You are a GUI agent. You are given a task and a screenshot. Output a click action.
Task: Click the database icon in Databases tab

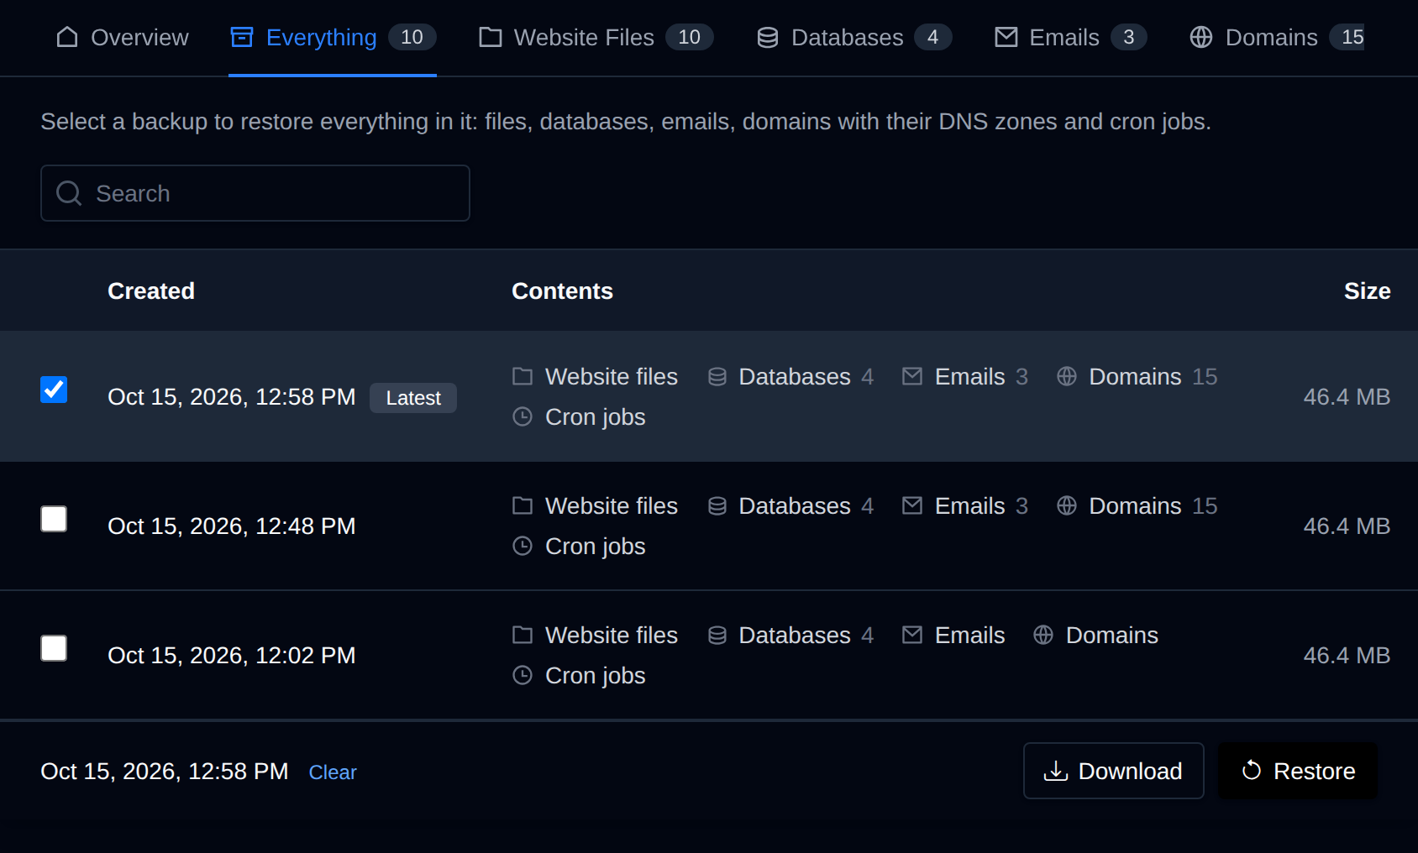(x=768, y=37)
